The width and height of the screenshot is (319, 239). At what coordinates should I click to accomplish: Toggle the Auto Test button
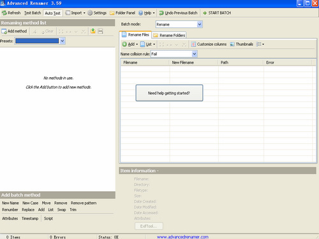click(x=52, y=13)
